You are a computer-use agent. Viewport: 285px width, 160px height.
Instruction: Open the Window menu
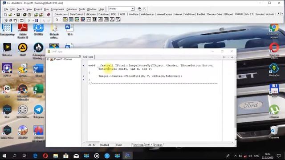92,9
